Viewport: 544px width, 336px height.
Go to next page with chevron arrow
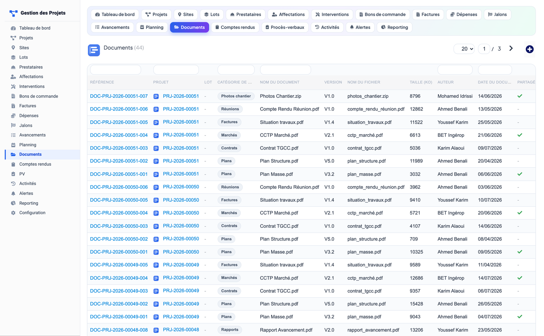511,48
